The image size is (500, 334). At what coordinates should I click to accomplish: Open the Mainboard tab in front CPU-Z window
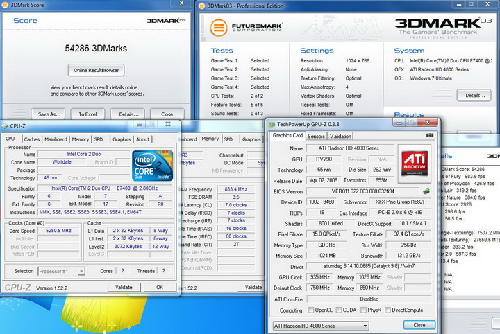point(56,139)
